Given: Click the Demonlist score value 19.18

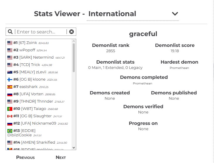Looking at the screenshot, I should coord(175,51).
